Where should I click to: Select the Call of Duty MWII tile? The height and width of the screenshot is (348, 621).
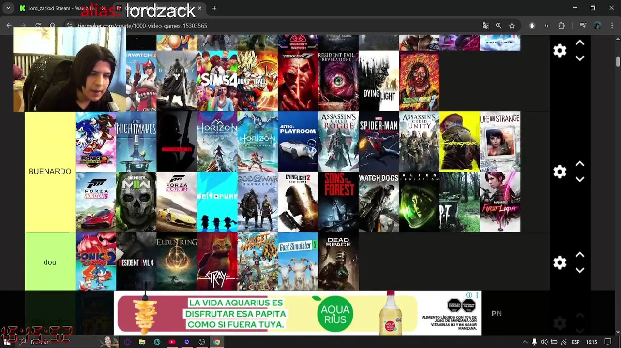pyautogui.click(x=136, y=202)
